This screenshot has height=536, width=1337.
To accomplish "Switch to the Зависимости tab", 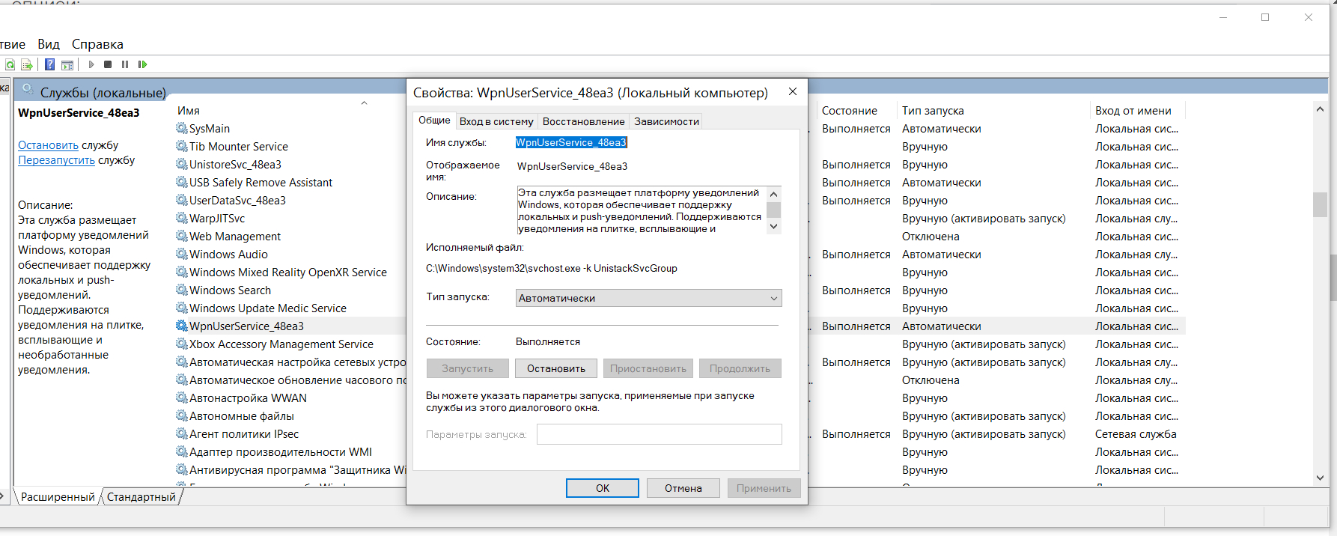I will 666,121.
